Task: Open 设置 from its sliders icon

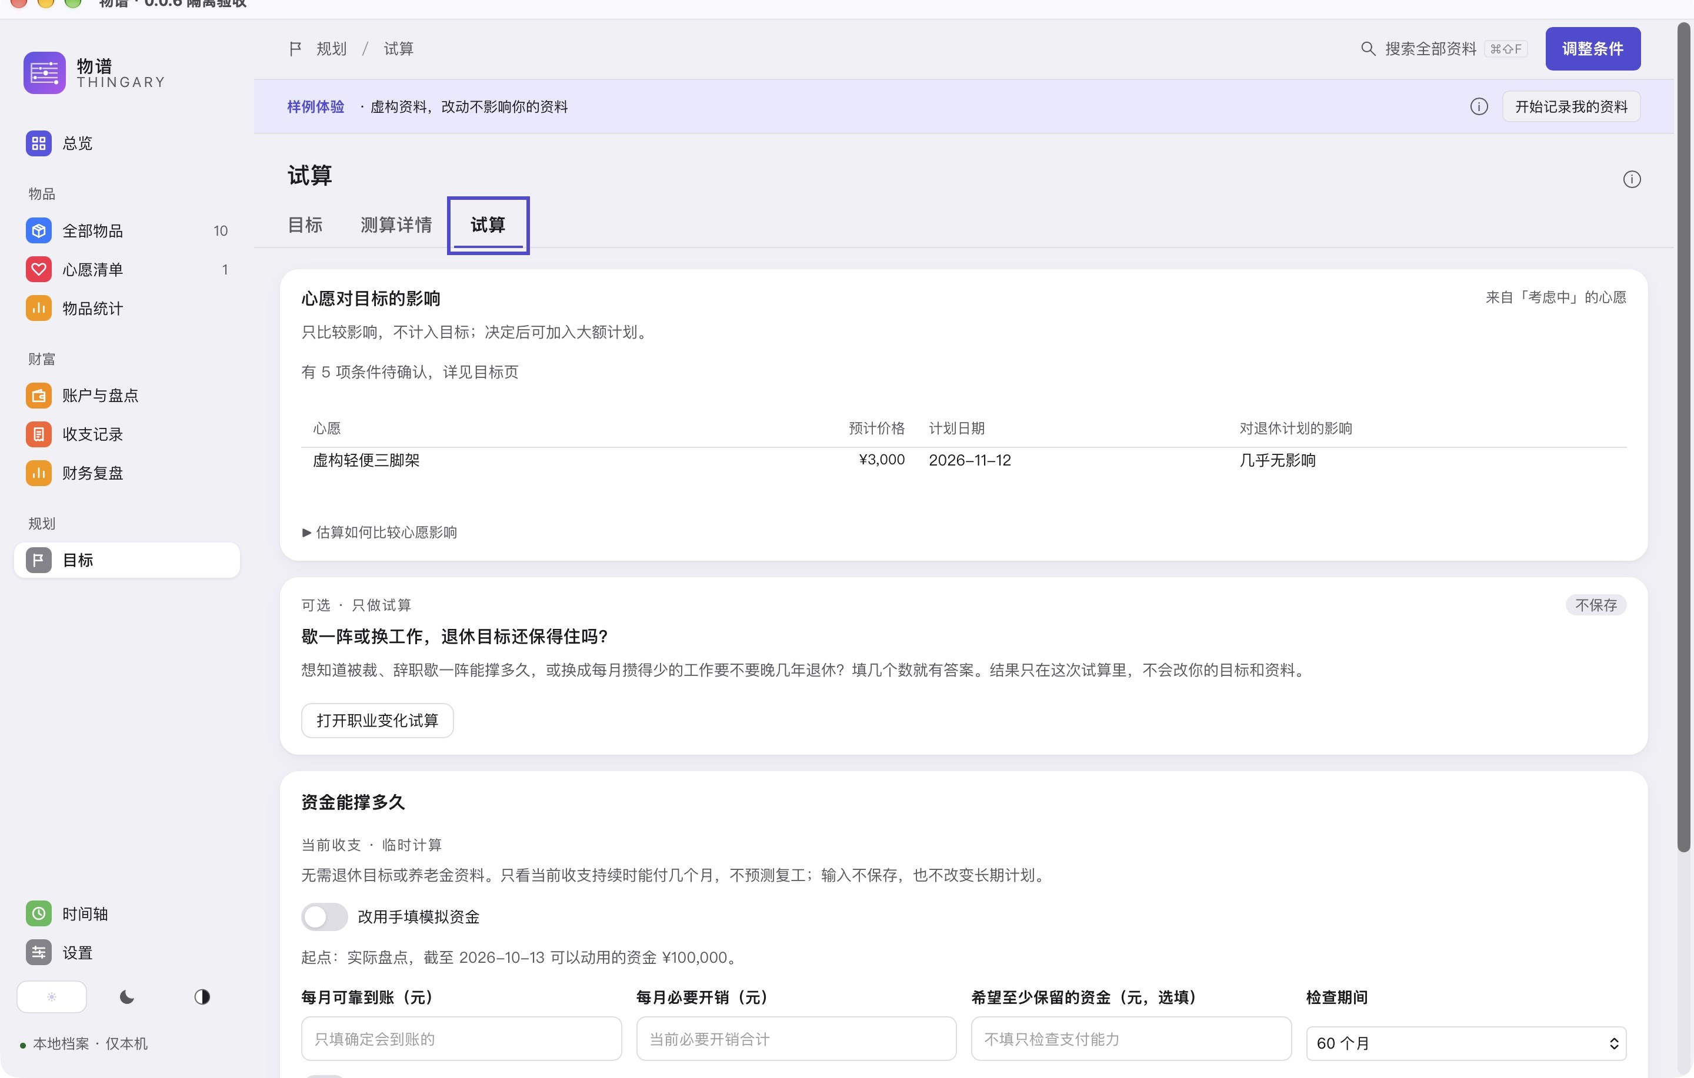Action: (39, 952)
